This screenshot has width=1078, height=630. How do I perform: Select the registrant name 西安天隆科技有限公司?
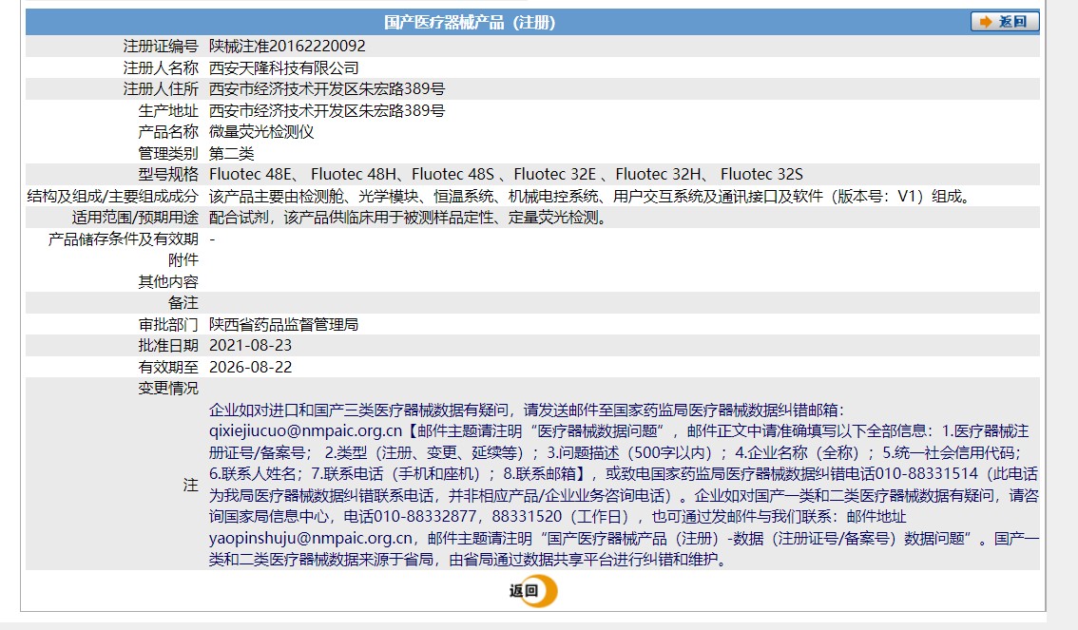(284, 68)
